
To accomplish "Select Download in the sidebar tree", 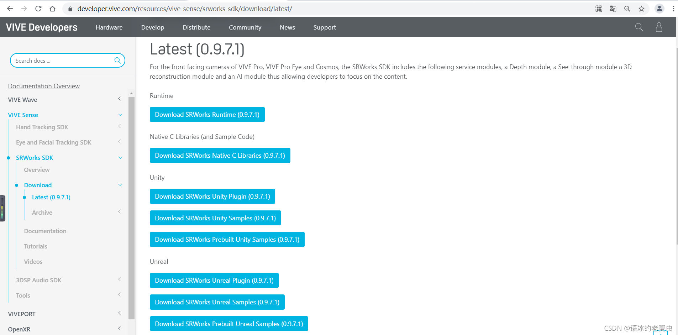I will 38,185.
